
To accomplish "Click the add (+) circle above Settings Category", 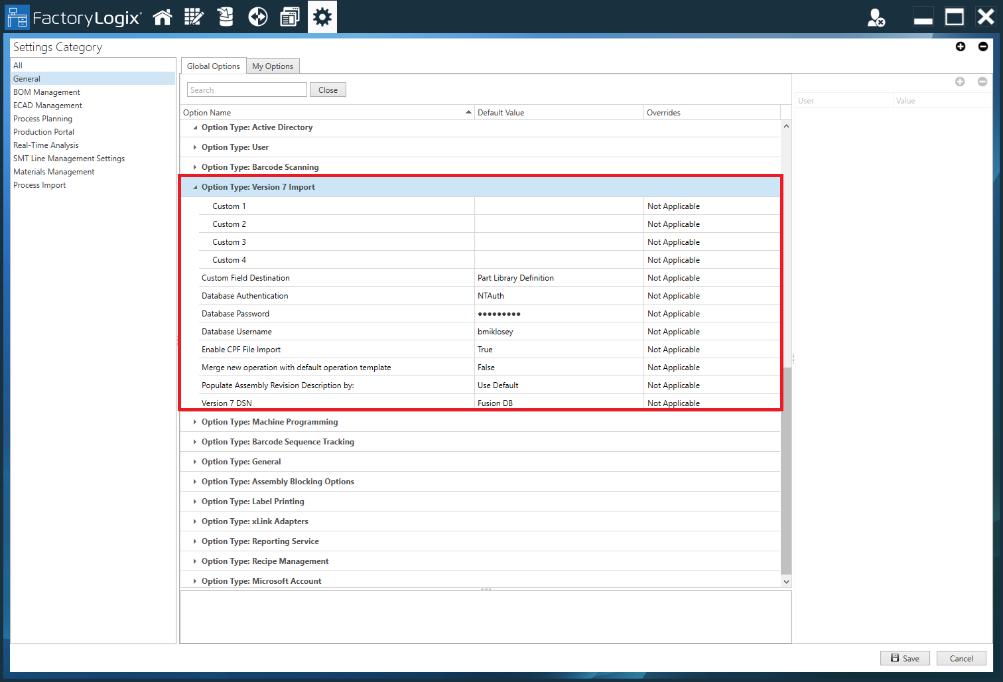I will pyautogui.click(x=961, y=46).
